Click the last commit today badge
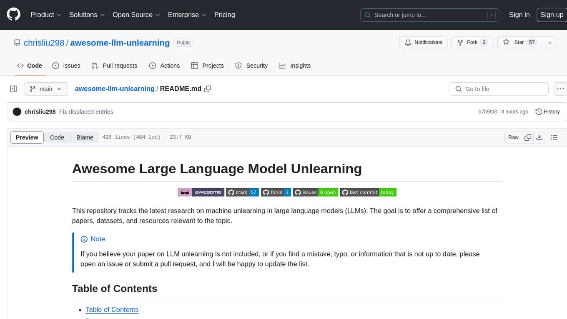The width and height of the screenshot is (567, 319). coord(368,192)
